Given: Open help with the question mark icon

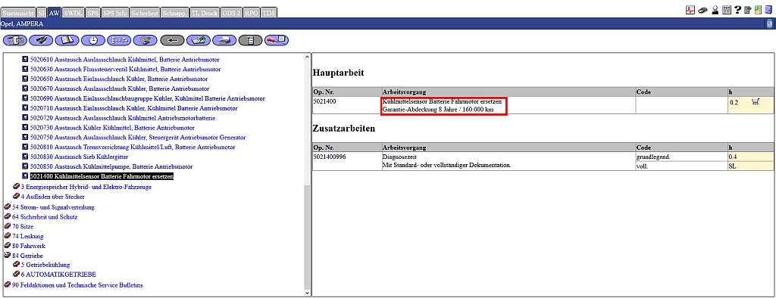Looking at the screenshot, I should pyautogui.click(x=737, y=10).
